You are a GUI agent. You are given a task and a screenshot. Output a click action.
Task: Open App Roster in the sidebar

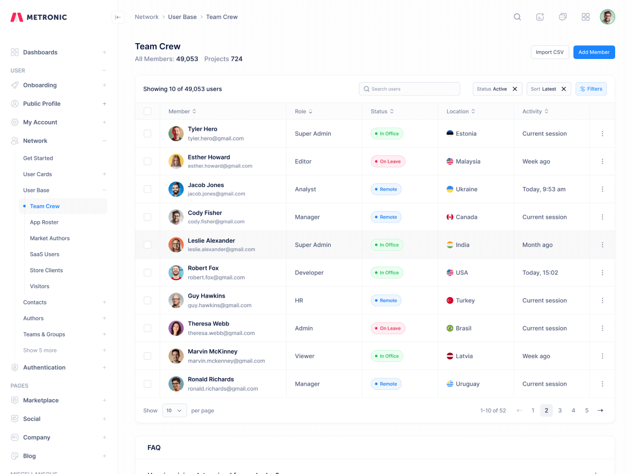click(44, 222)
